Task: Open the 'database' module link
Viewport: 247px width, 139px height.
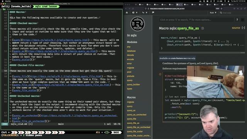Action: pos(131,51)
